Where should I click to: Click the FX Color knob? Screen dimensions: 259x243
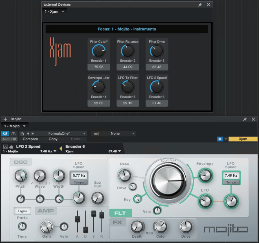pos(161,227)
